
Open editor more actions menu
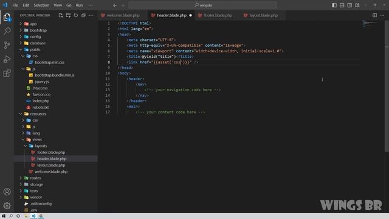click(382, 15)
